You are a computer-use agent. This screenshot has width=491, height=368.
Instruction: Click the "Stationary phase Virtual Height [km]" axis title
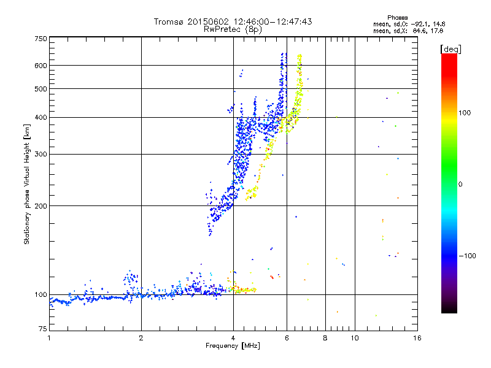click(x=27, y=184)
